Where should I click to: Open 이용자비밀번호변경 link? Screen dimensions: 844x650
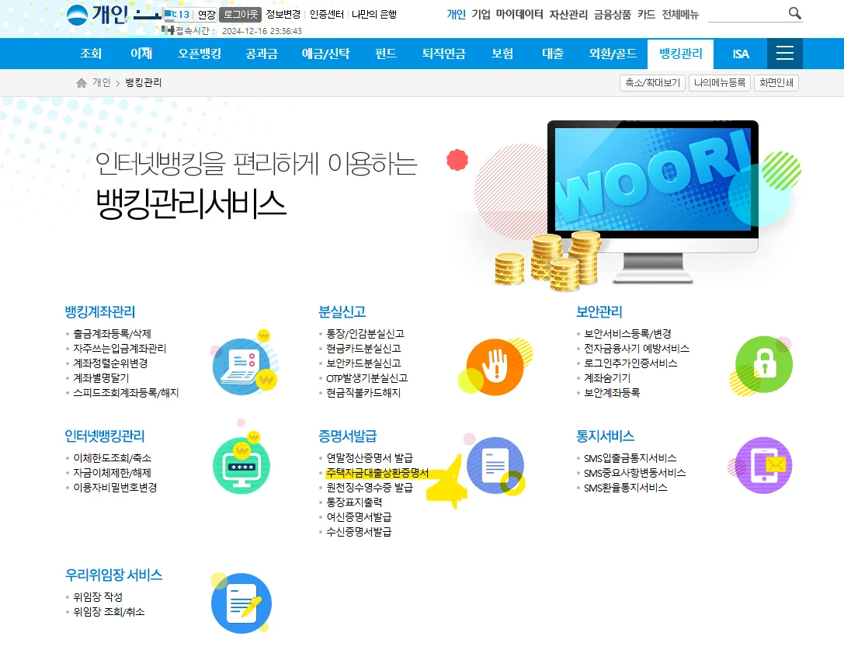coord(115,488)
